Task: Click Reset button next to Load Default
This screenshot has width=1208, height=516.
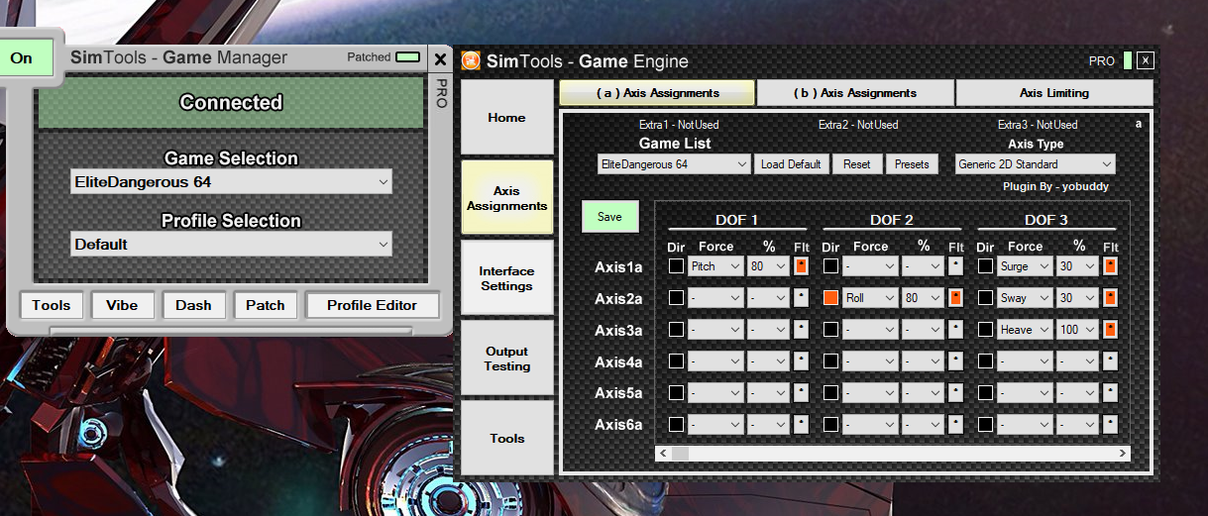Action: point(857,164)
